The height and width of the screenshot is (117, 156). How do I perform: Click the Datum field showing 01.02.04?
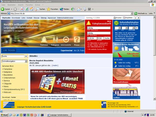(92, 38)
